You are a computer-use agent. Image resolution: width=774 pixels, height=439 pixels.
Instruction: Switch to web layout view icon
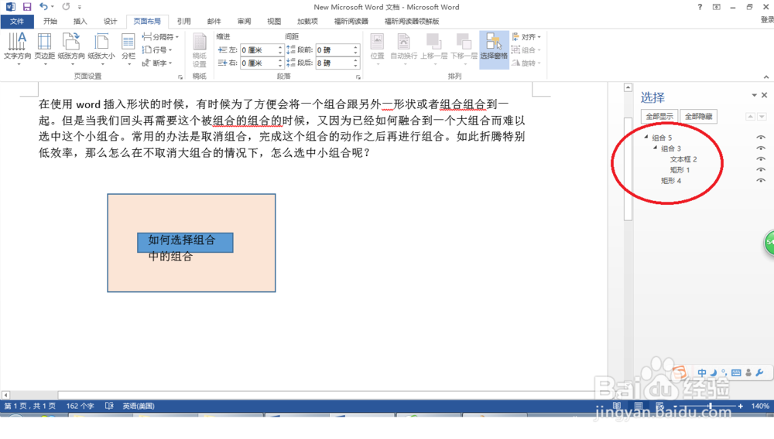[x=660, y=406]
